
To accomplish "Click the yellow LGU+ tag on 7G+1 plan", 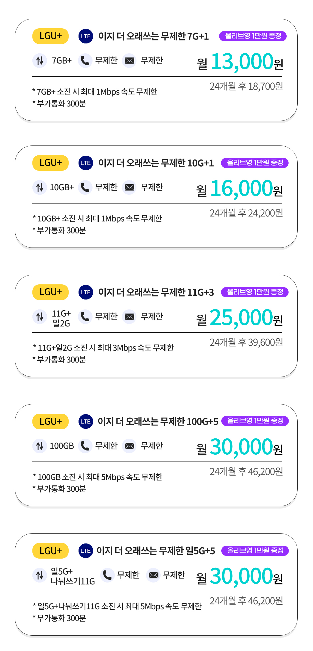I will [51, 36].
